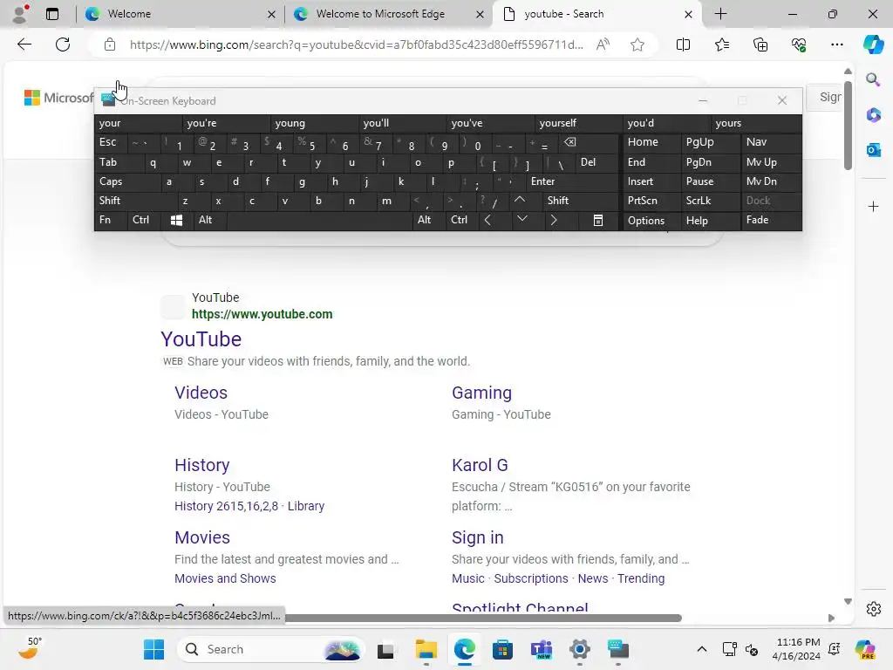Image resolution: width=893 pixels, height=670 pixels.
Task: Add page to favorites star
Action: [637, 44]
